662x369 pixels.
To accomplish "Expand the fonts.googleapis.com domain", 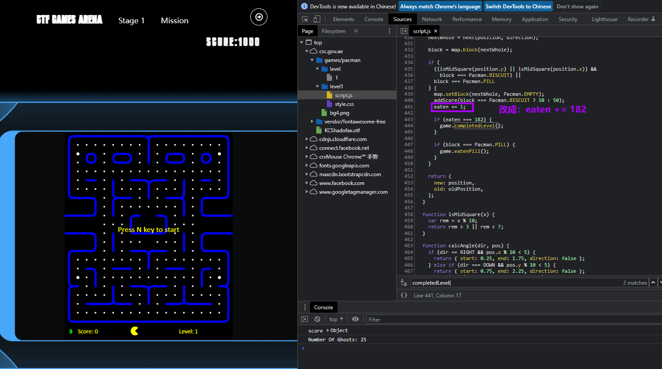I will point(307,166).
